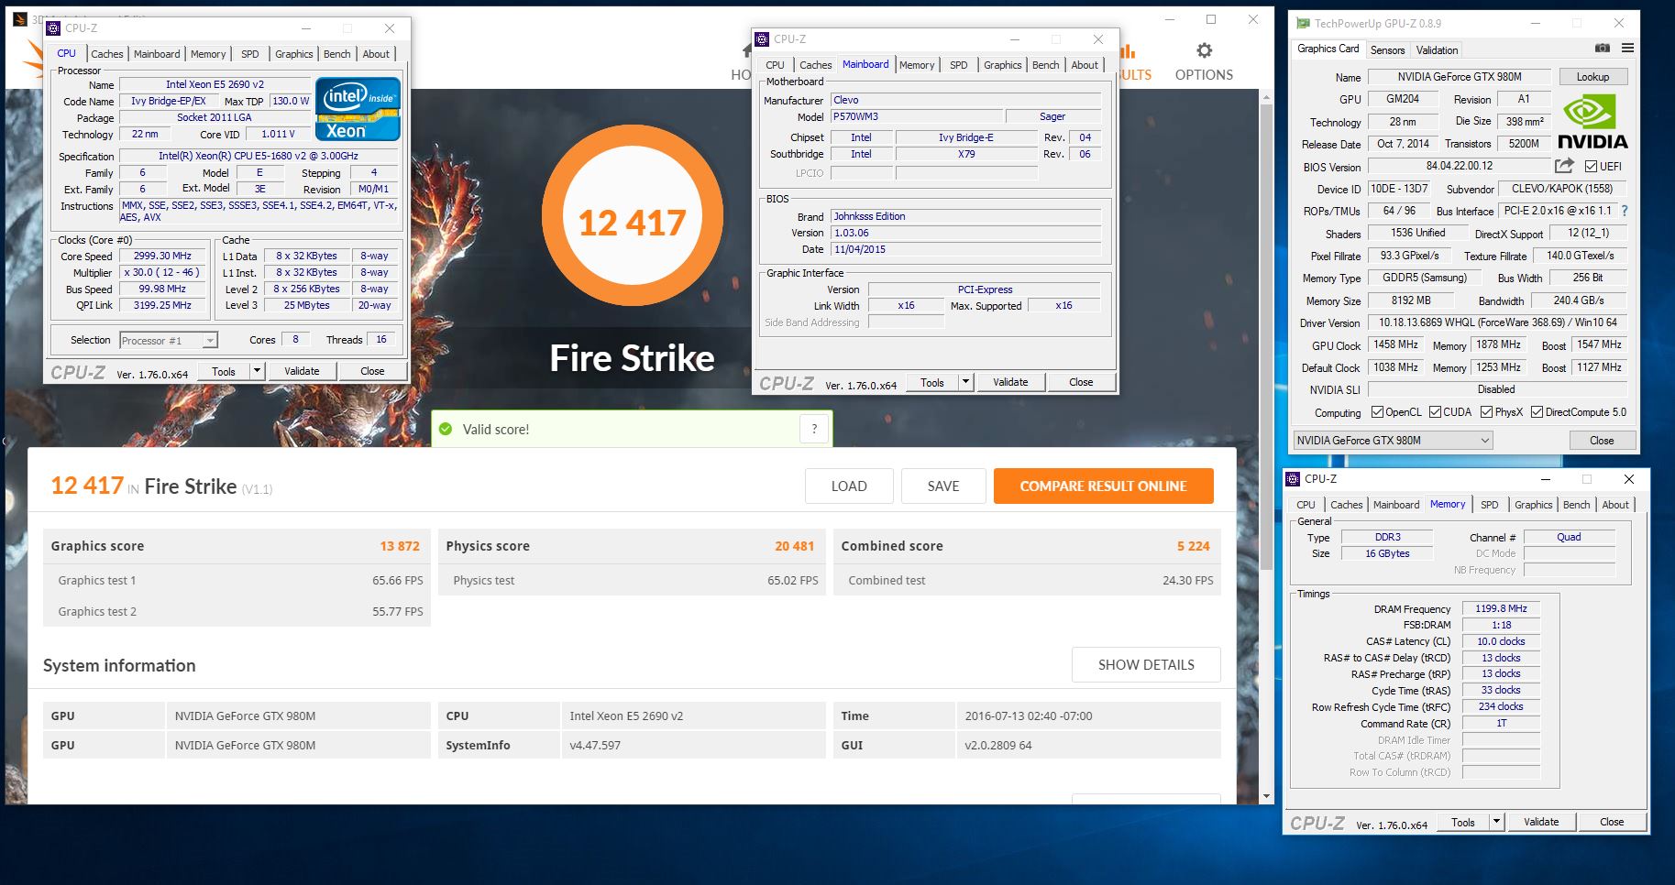Click the GPU-Z BIOS share/export icon
The height and width of the screenshot is (885, 1675).
pyautogui.click(x=1564, y=166)
